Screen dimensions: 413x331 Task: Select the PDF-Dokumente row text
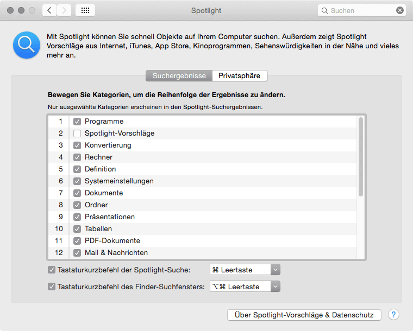point(112,241)
